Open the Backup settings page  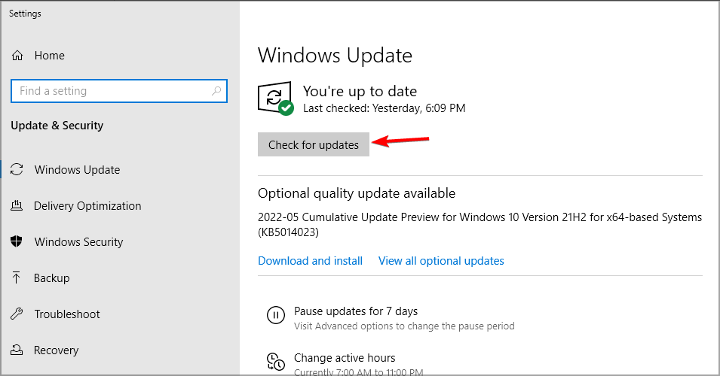51,278
